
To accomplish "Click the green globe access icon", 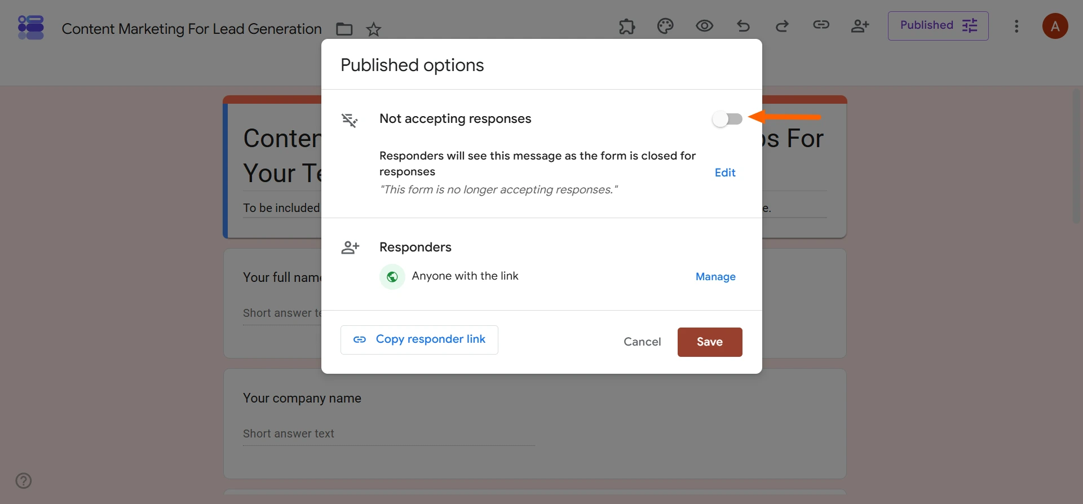I will tap(392, 277).
